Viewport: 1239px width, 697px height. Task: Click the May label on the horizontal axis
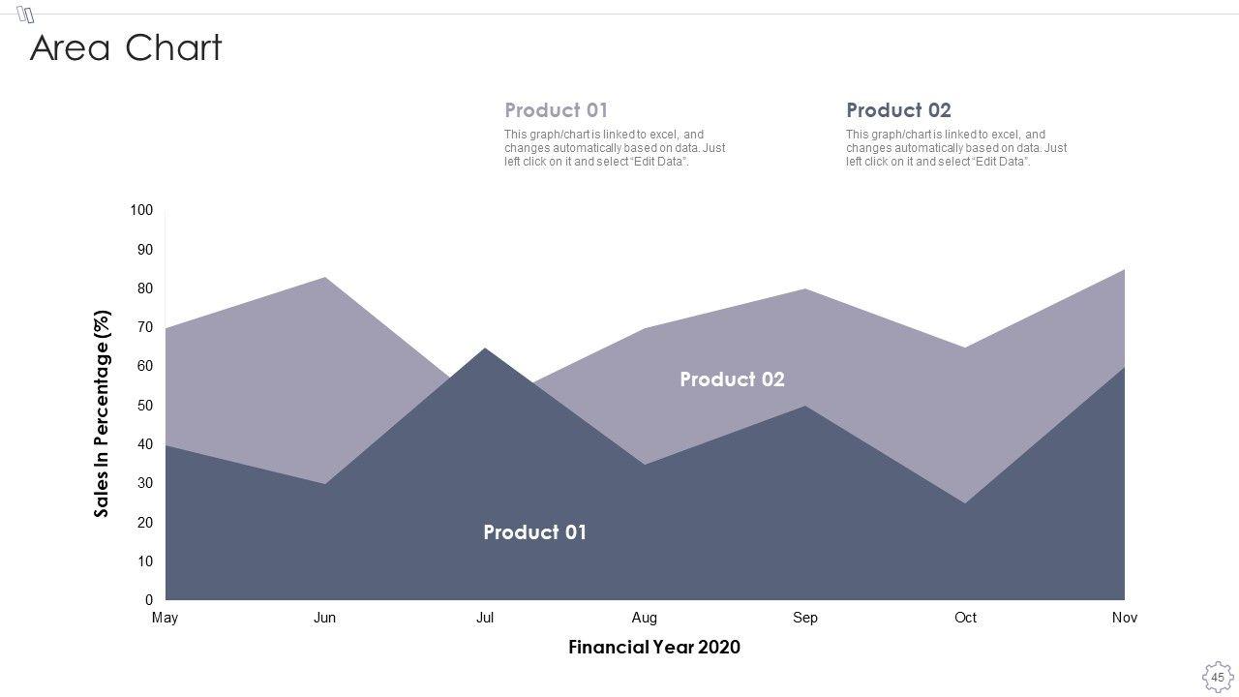(166, 618)
